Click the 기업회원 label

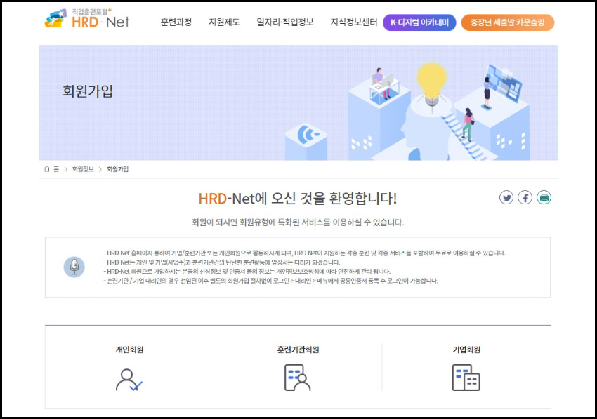click(x=466, y=350)
